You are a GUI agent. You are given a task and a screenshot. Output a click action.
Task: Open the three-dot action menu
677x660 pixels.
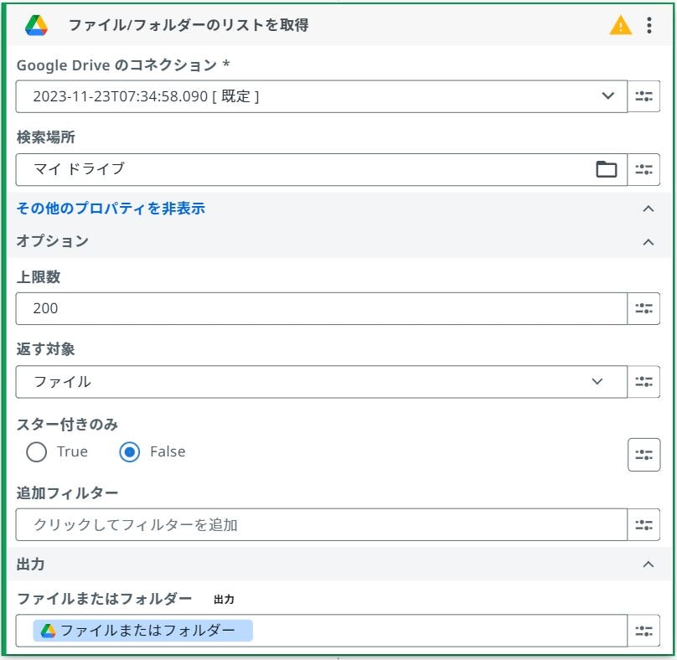click(649, 25)
